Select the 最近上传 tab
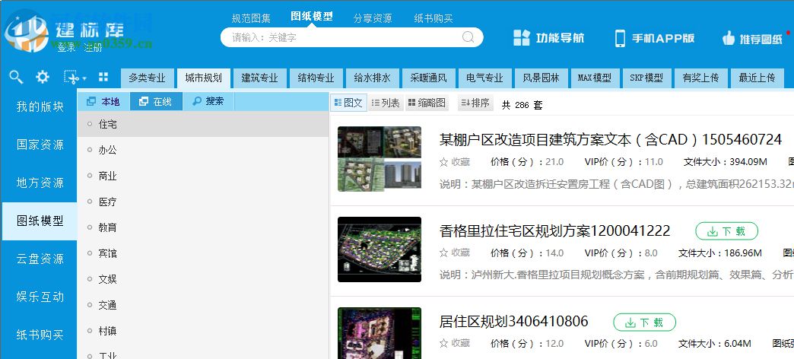The height and width of the screenshot is (359, 794). pyautogui.click(x=757, y=78)
